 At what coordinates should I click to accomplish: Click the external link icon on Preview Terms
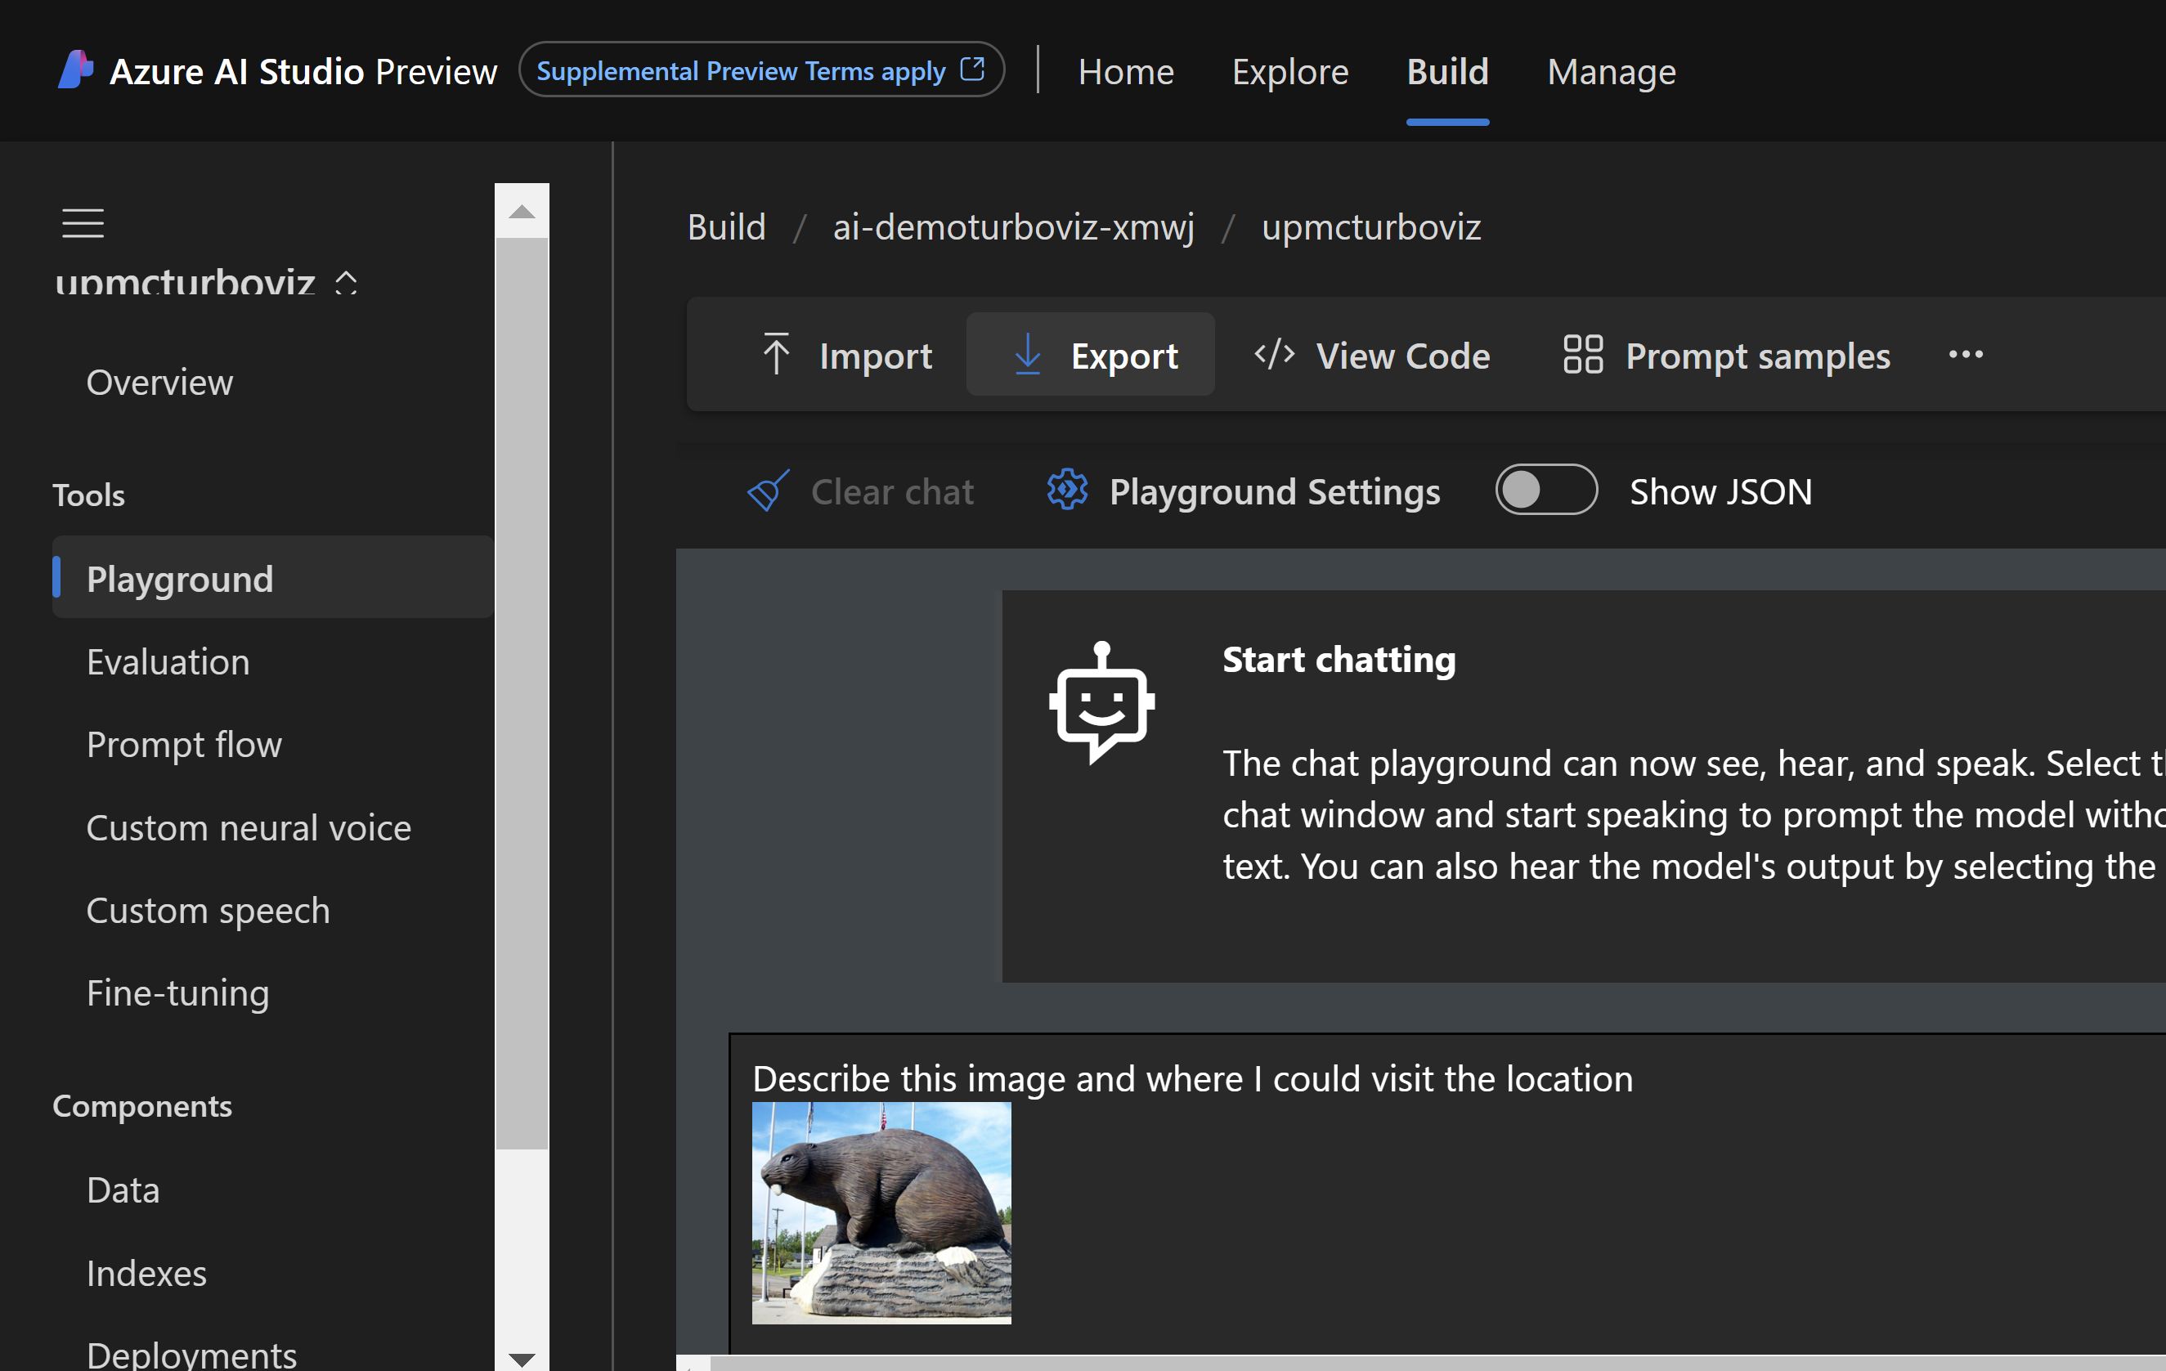[x=972, y=69]
